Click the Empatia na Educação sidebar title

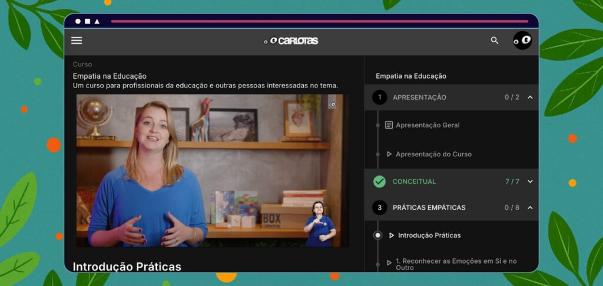[x=411, y=76]
